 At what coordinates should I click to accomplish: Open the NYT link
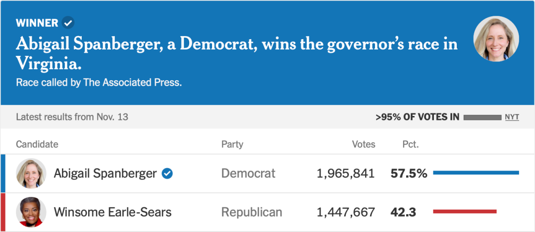coord(512,117)
